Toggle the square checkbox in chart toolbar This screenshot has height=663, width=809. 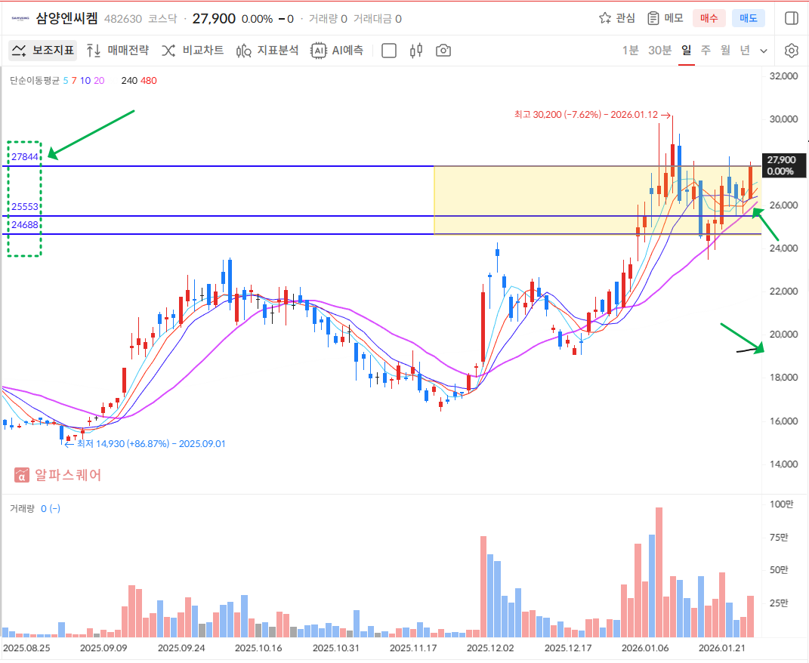tap(389, 51)
